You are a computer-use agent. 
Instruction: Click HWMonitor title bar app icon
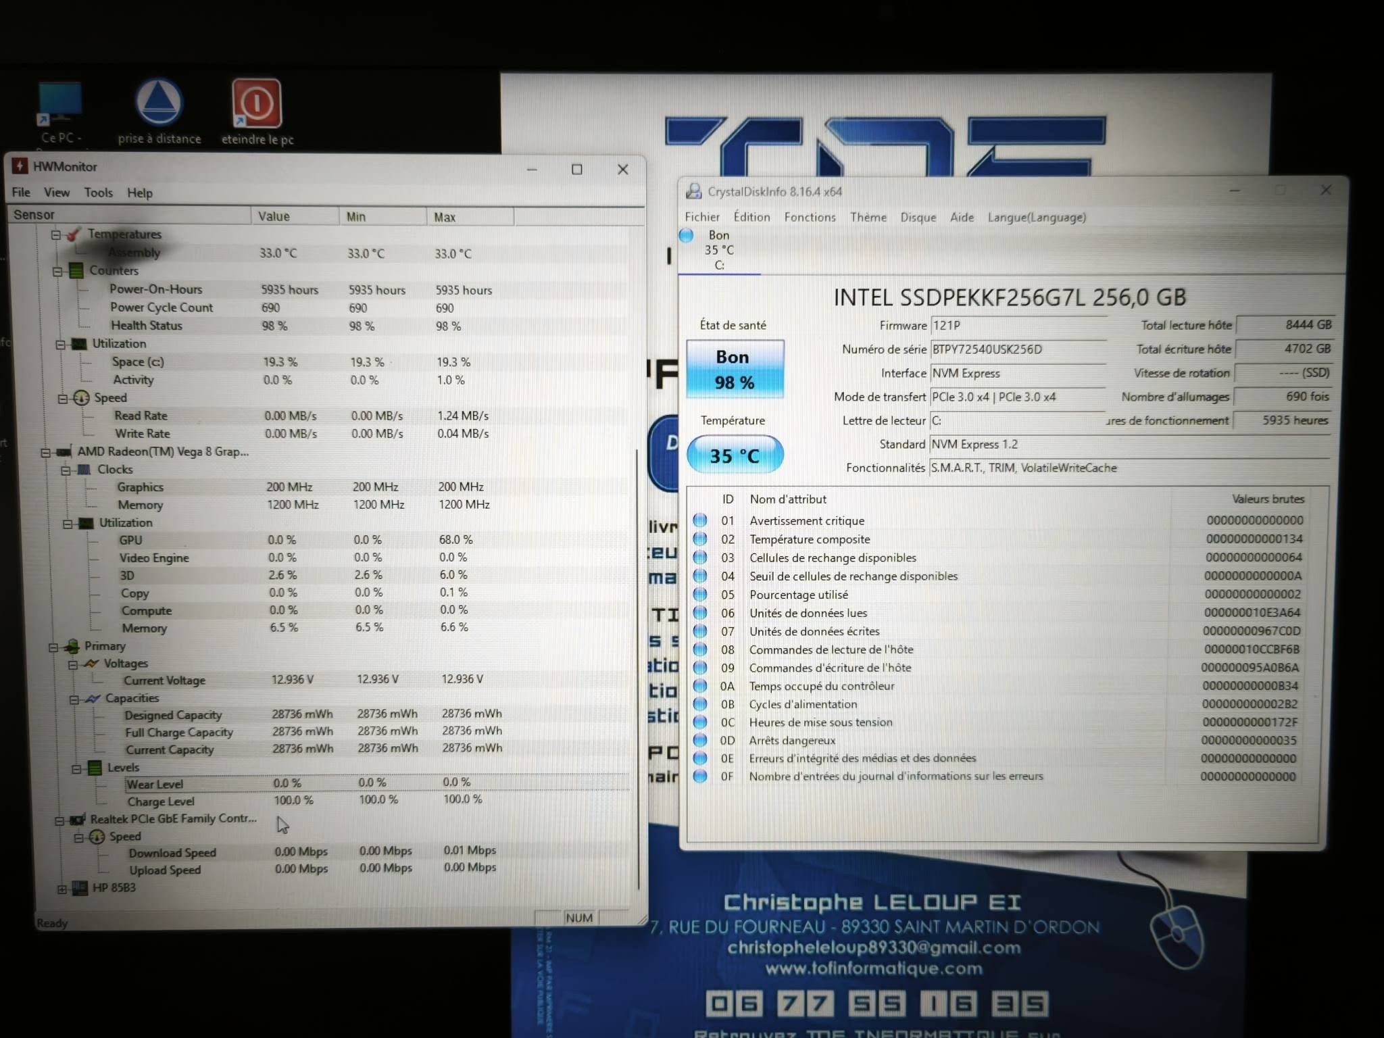[20, 166]
